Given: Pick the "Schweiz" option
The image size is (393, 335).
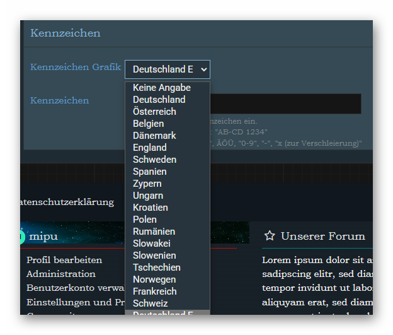Looking at the screenshot, I should tap(150, 303).
